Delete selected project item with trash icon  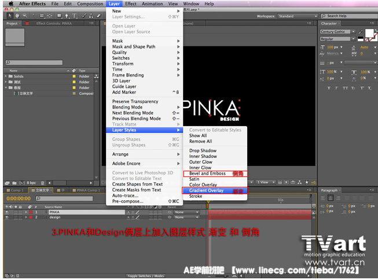pos(43,183)
